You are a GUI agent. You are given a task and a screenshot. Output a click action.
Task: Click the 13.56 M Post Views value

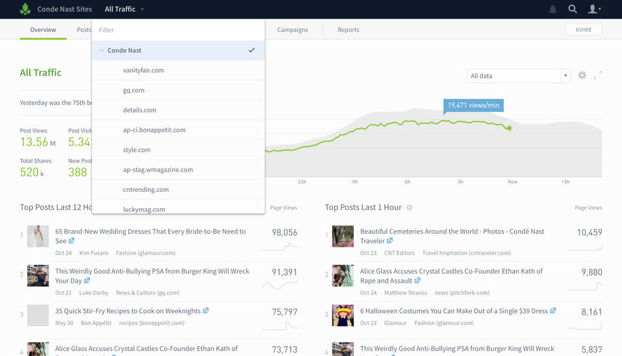38,141
